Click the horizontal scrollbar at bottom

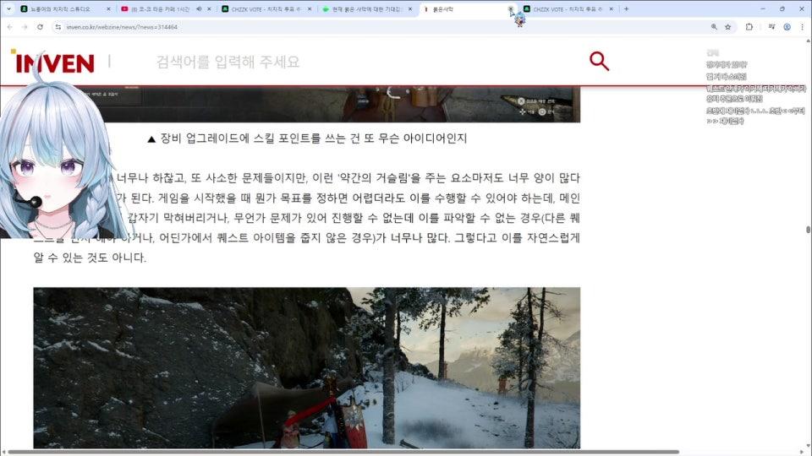(x=338, y=452)
